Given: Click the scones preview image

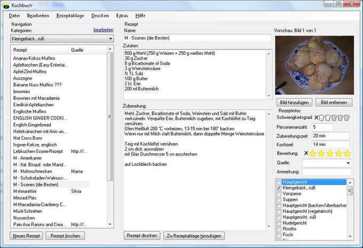Looking at the screenshot, I should 314,65.
